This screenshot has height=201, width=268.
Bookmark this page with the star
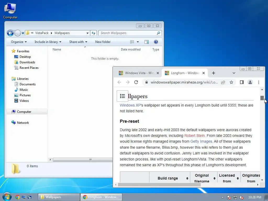tap(231, 82)
